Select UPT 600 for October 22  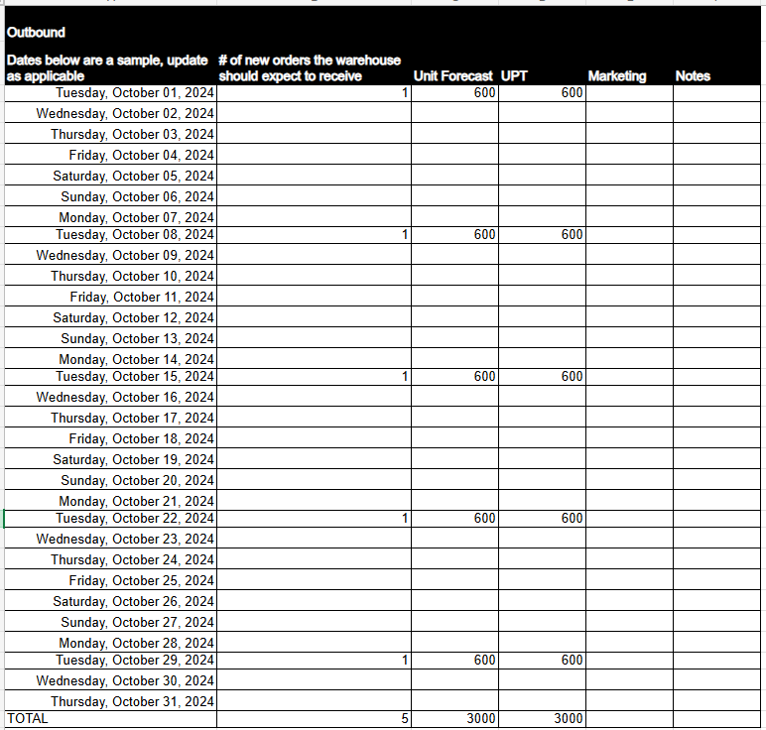pyautogui.click(x=543, y=519)
